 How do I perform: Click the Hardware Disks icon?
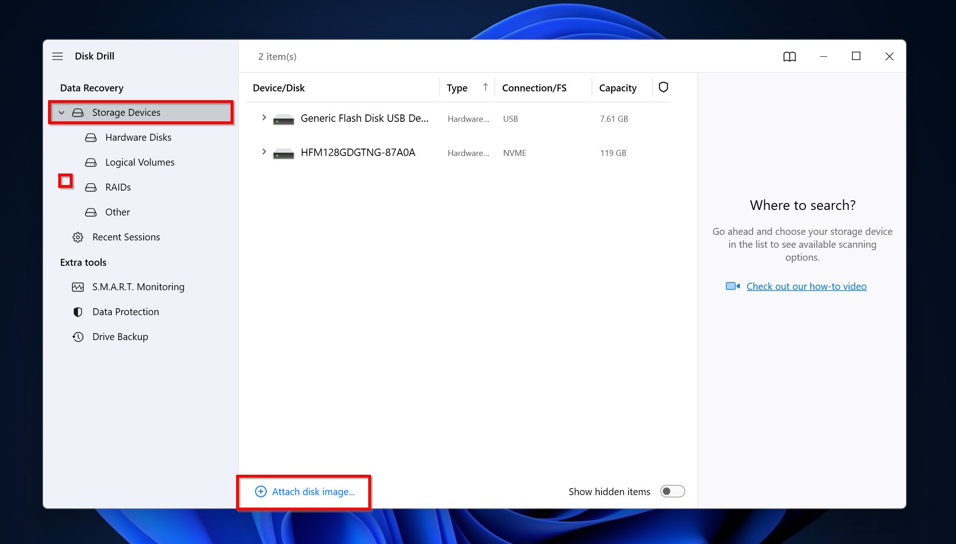tap(92, 137)
